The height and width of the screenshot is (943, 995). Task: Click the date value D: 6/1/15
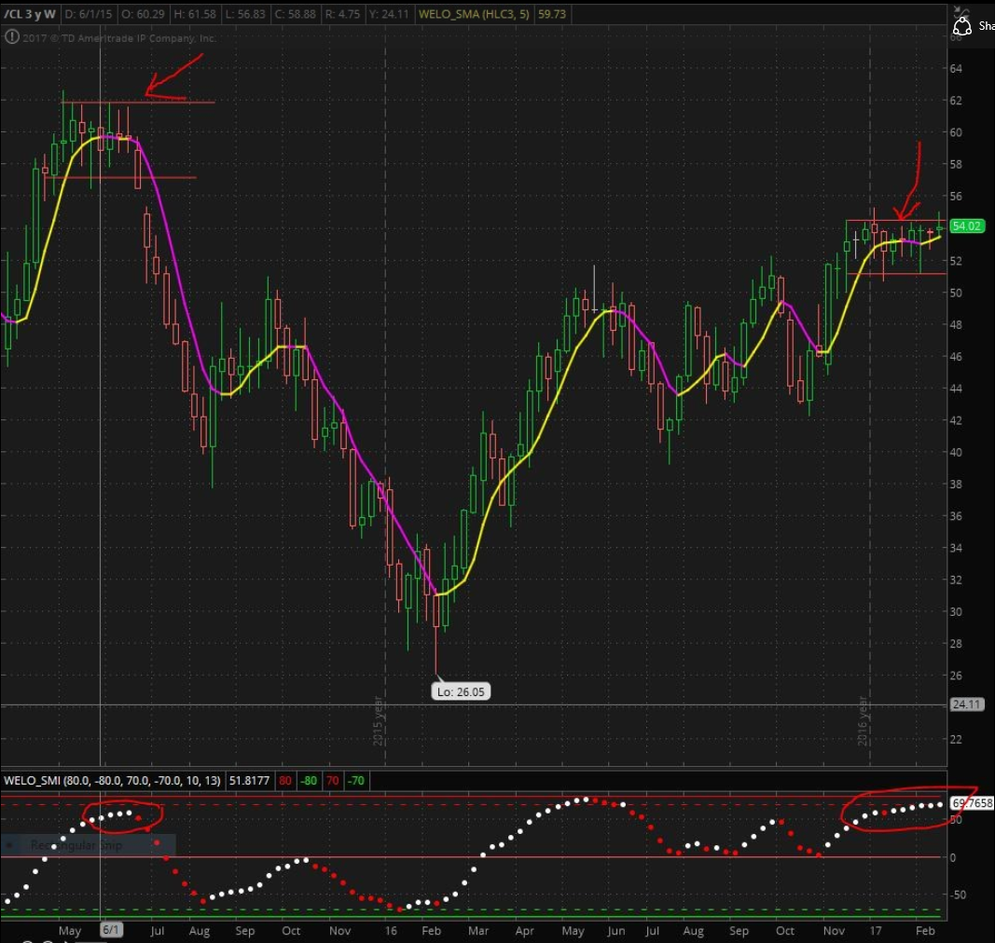pyautogui.click(x=89, y=14)
